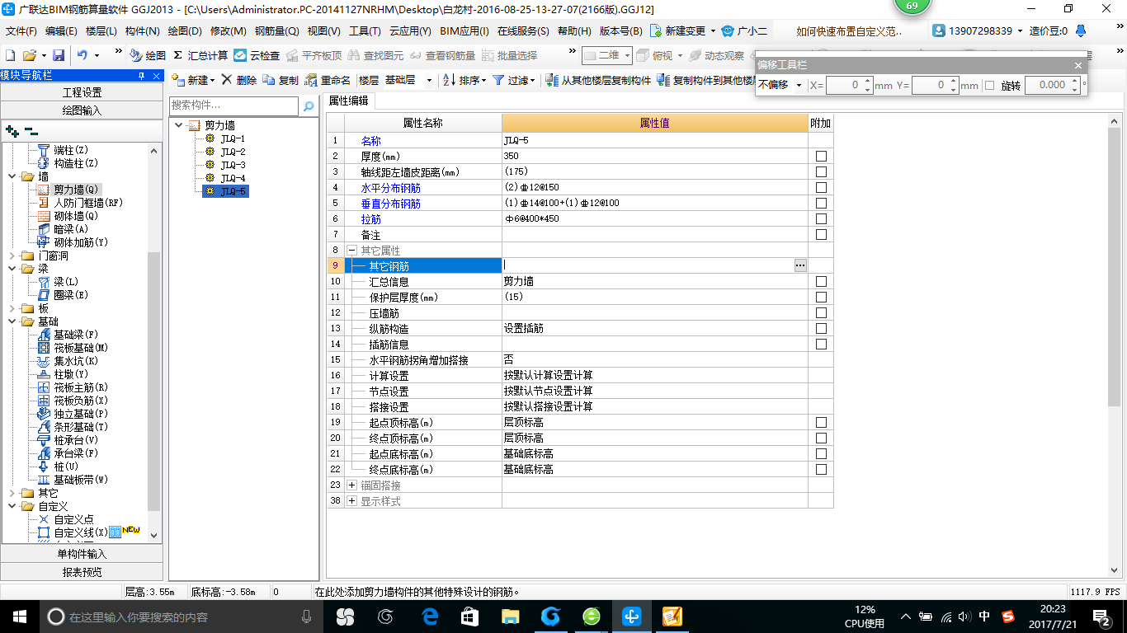Expand the 显示样式 group
The height and width of the screenshot is (633, 1127).
coord(351,500)
